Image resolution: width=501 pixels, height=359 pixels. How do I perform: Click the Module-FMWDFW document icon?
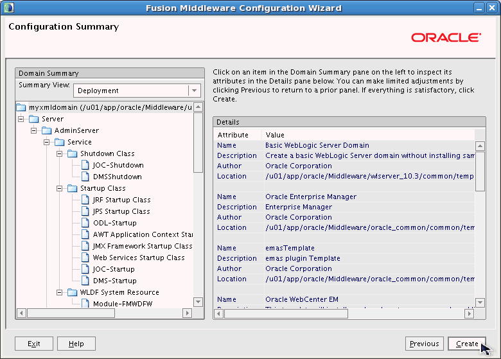pyautogui.click(x=85, y=303)
